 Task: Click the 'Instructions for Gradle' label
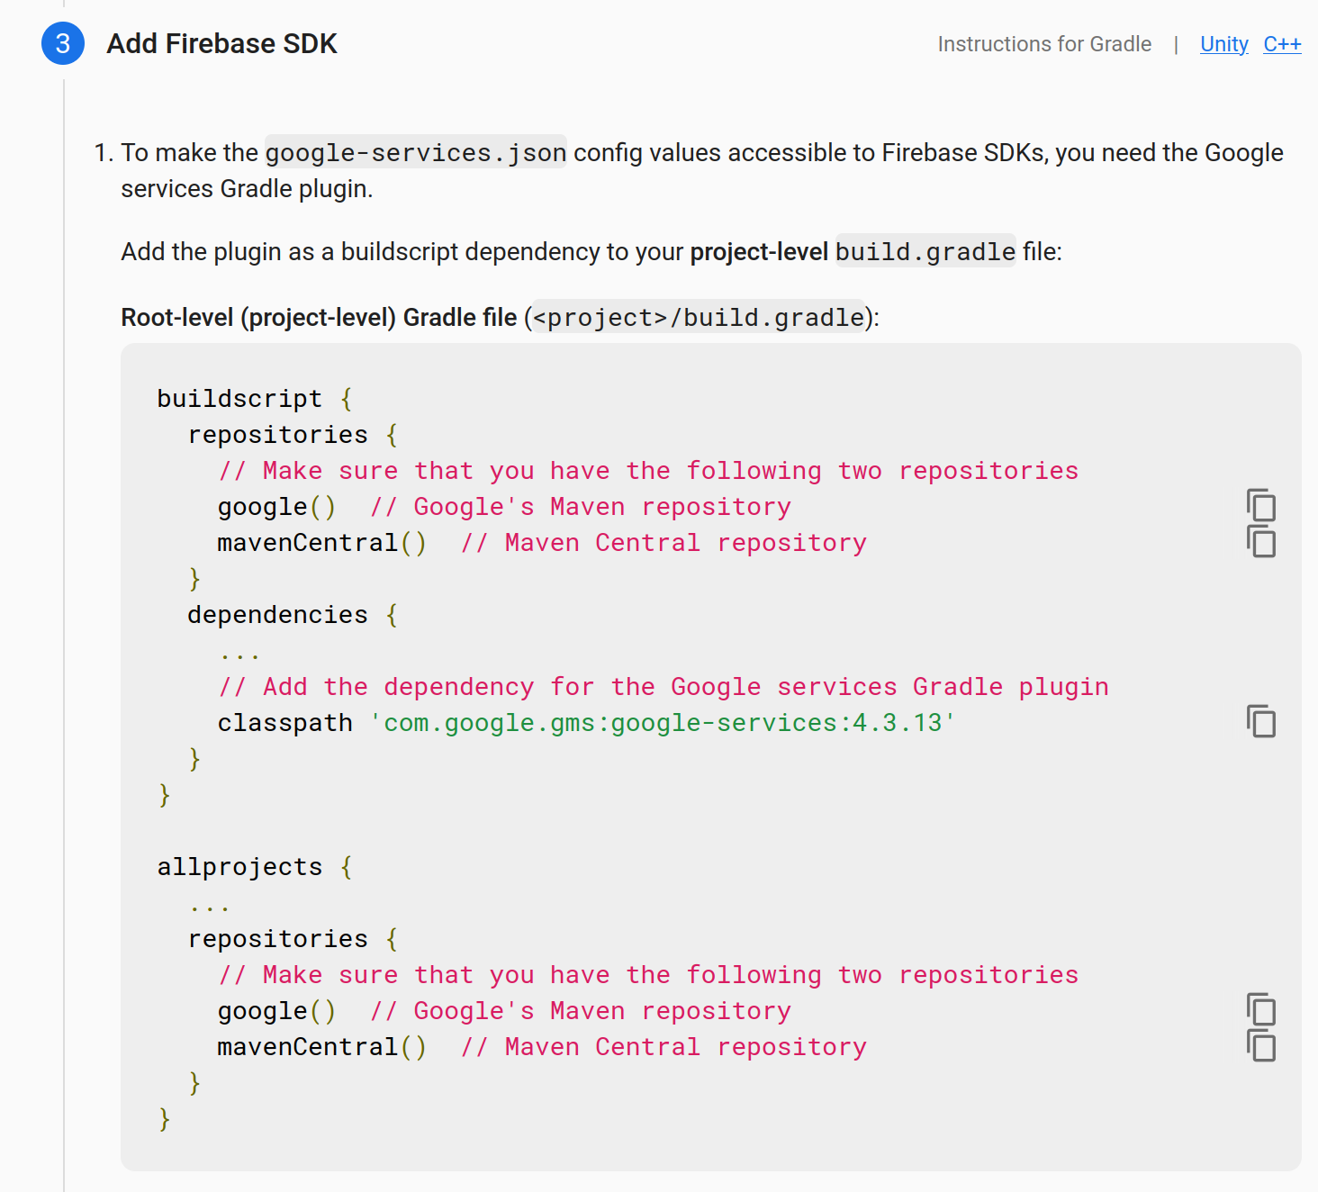1044,44
